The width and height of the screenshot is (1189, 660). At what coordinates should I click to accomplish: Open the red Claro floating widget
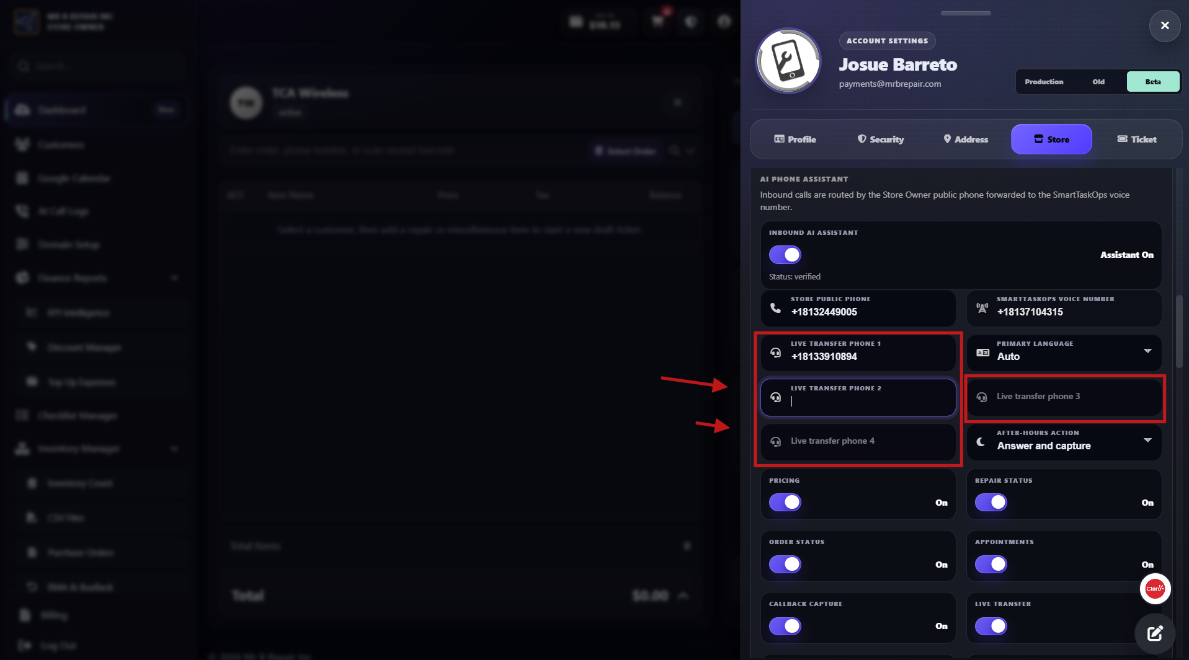tap(1155, 588)
